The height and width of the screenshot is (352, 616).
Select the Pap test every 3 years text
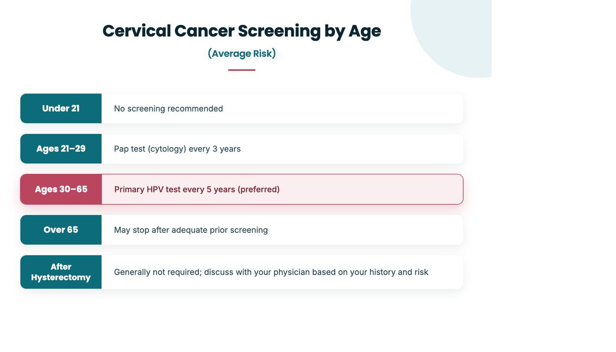click(177, 149)
